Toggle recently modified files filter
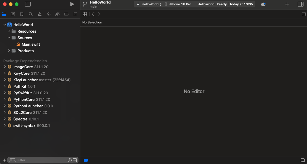This screenshot has width=307, height=164. click(x=70, y=160)
